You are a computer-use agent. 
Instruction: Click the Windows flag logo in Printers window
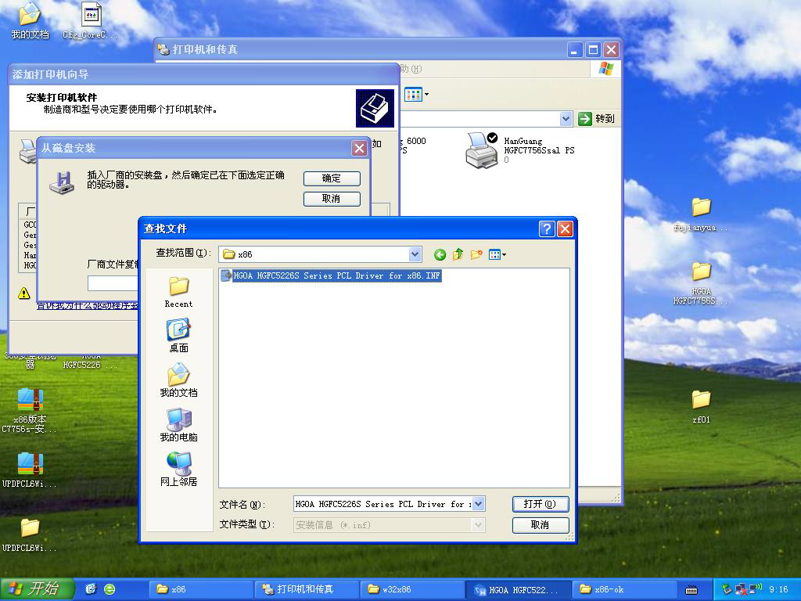(x=606, y=69)
